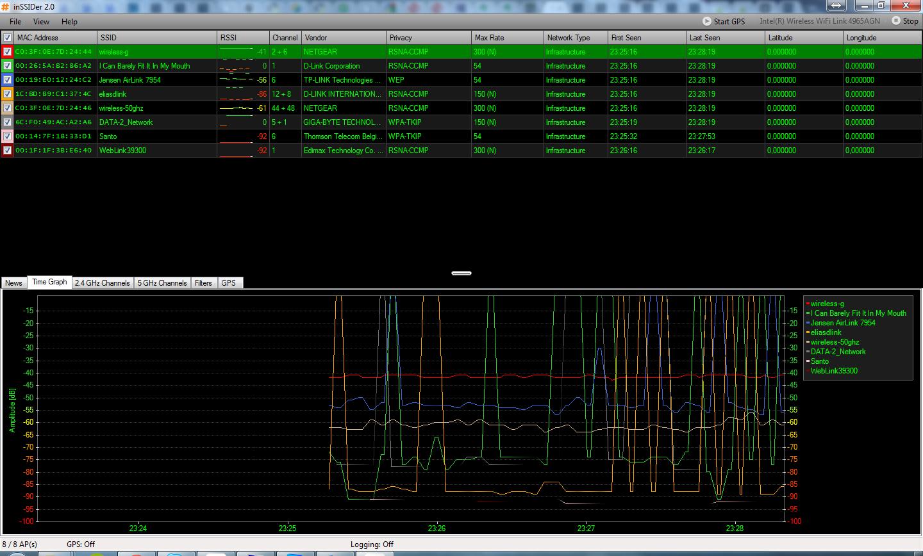The width and height of the screenshot is (923, 556).
Task: Click the Logging: Off status entry
Action: pyautogui.click(x=372, y=544)
